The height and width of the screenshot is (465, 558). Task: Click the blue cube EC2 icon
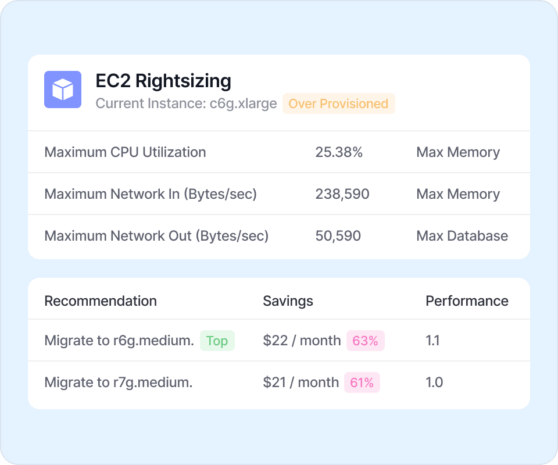(x=63, y=90)
